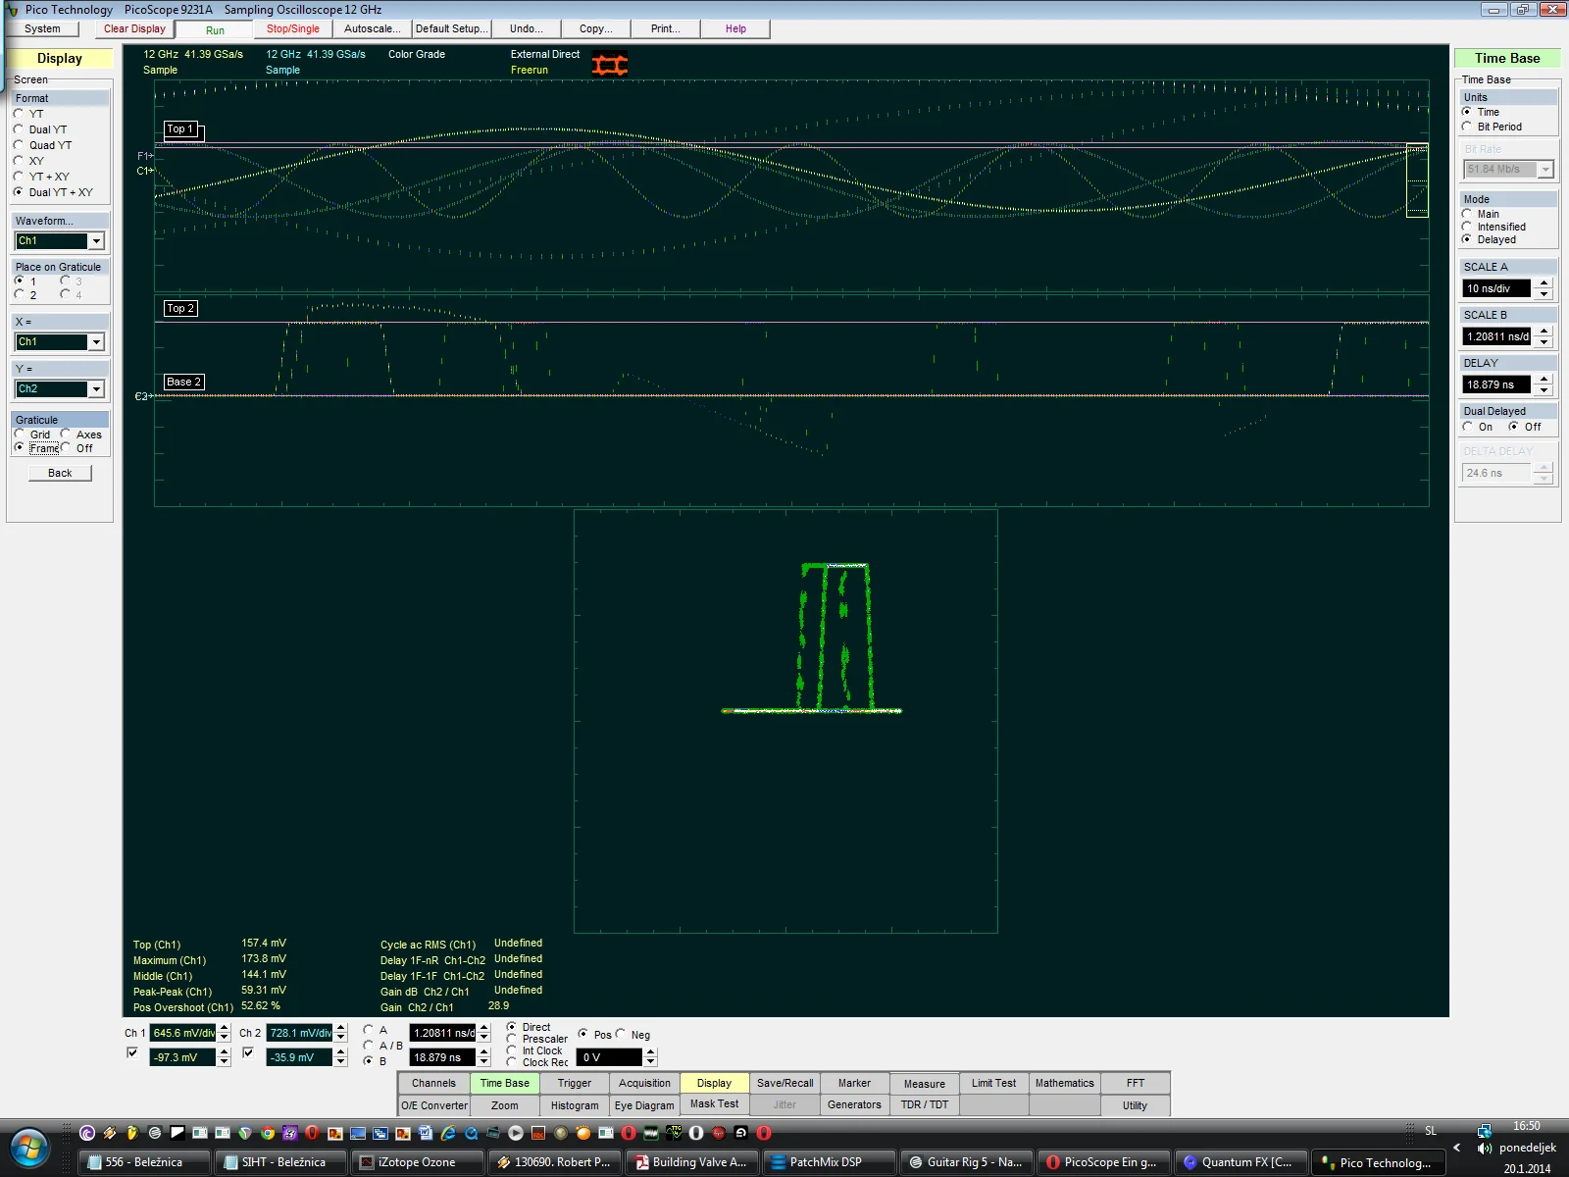This screenshot has width=1569, height=1177.
Task: Expand the Waveform Ch1 dropdown
Action: 96,241
